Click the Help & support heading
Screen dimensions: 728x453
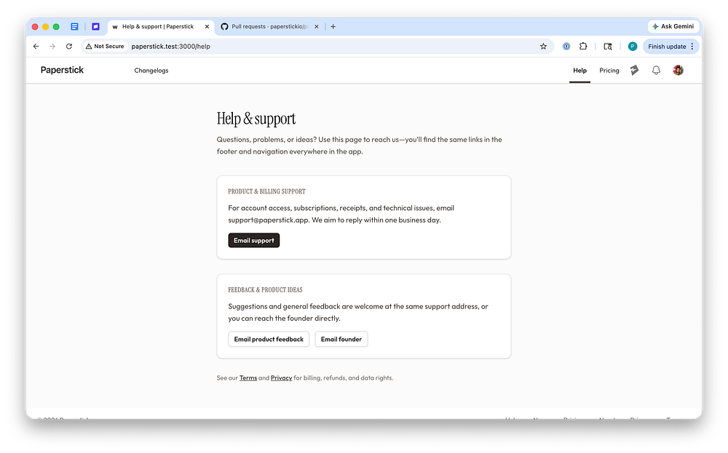256,119
